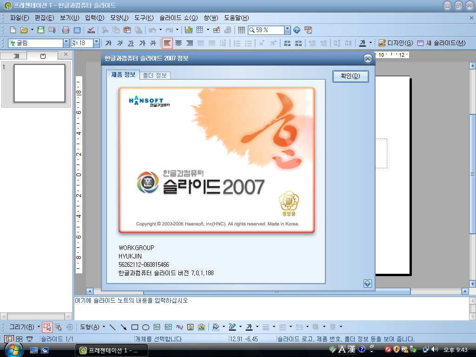Viewport: 476px width, 357px height.
Task: Open the font name dropdown
Action: (66, 43)
